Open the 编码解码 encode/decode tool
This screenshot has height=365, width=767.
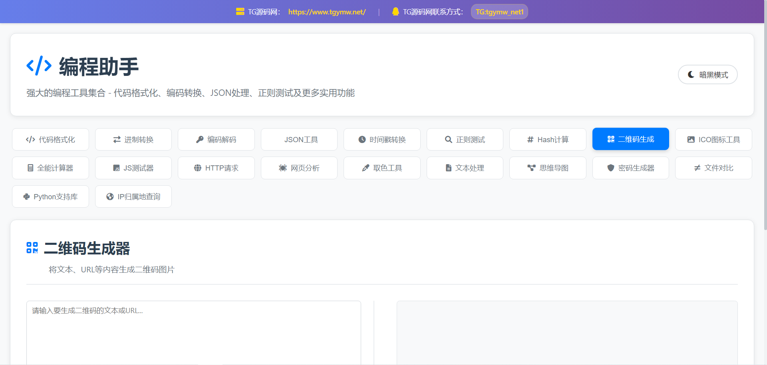(216, 139)
